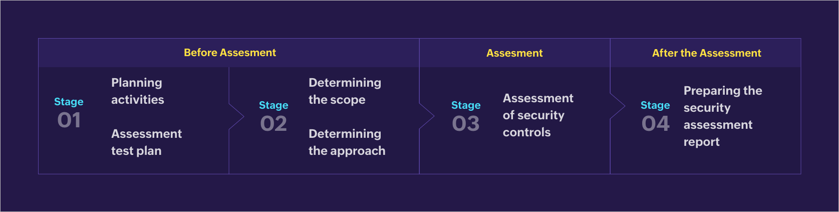This screenshot has height=212, width=839.
Task: Click the large 02 number
Action: (273, 124)
